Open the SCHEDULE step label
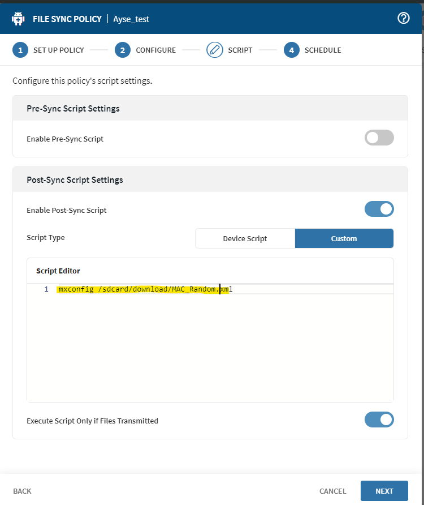 tap(323, 50)
